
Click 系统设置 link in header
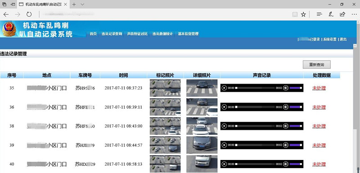pyautogui.click(x=330, y=40)
